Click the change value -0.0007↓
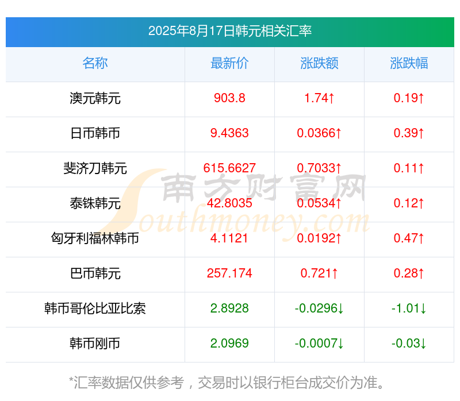Image resolution: width=460 pixels, height=401 pixels. (x=319, y=344)
